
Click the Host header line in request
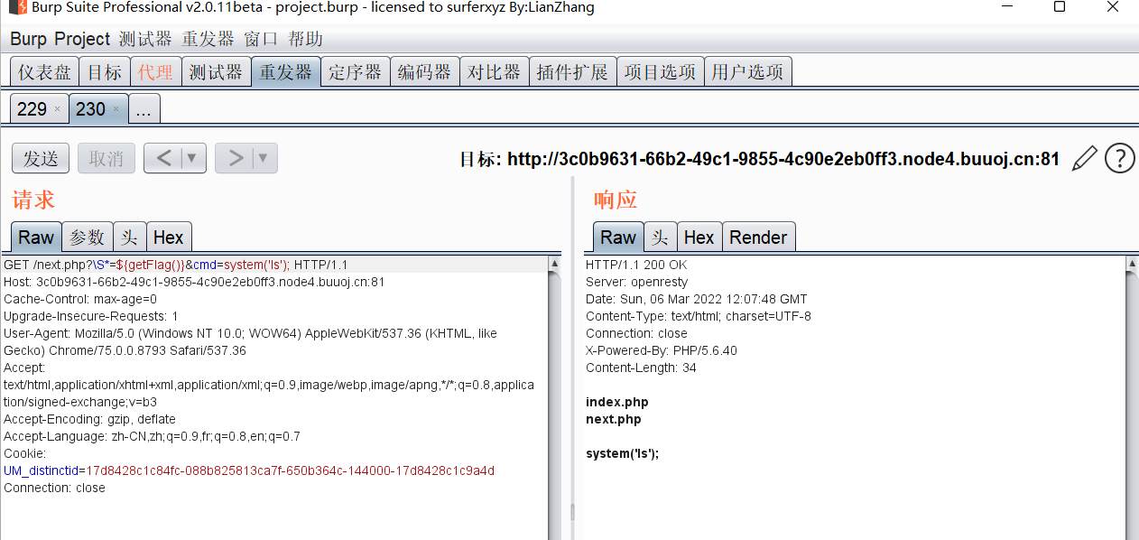(x=194, y=282)
